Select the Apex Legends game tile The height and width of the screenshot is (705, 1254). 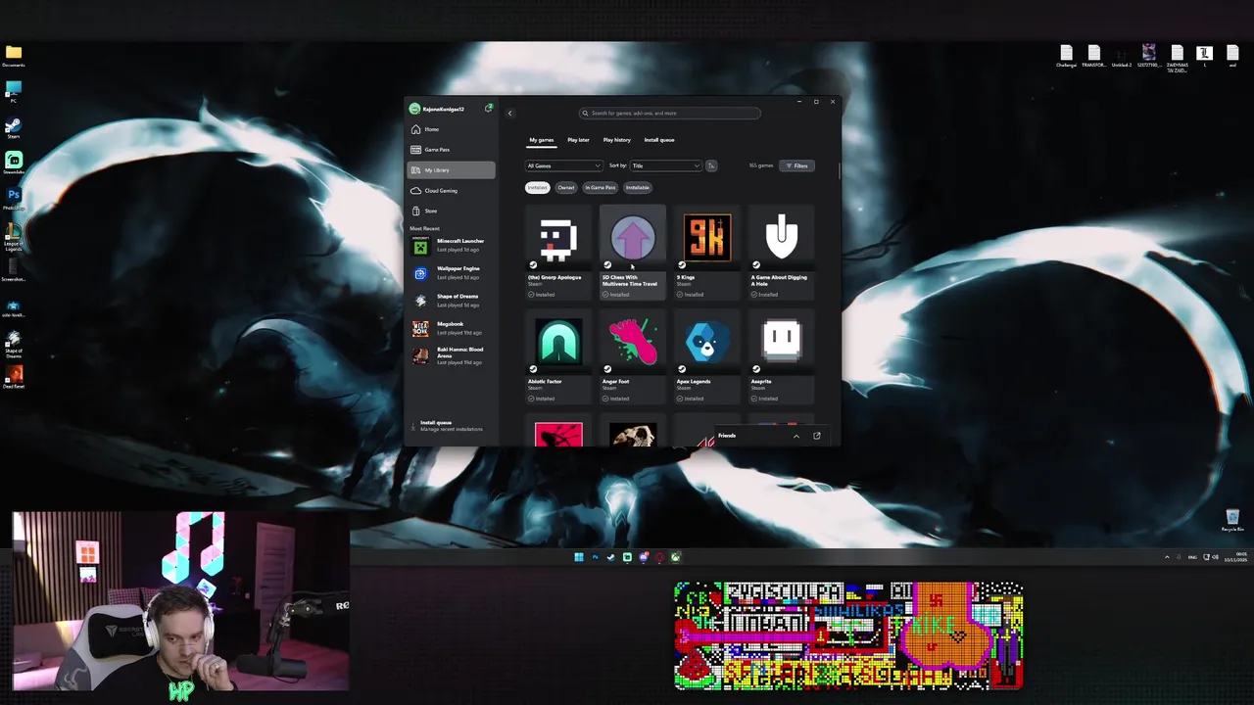click(x=707, y=357)
